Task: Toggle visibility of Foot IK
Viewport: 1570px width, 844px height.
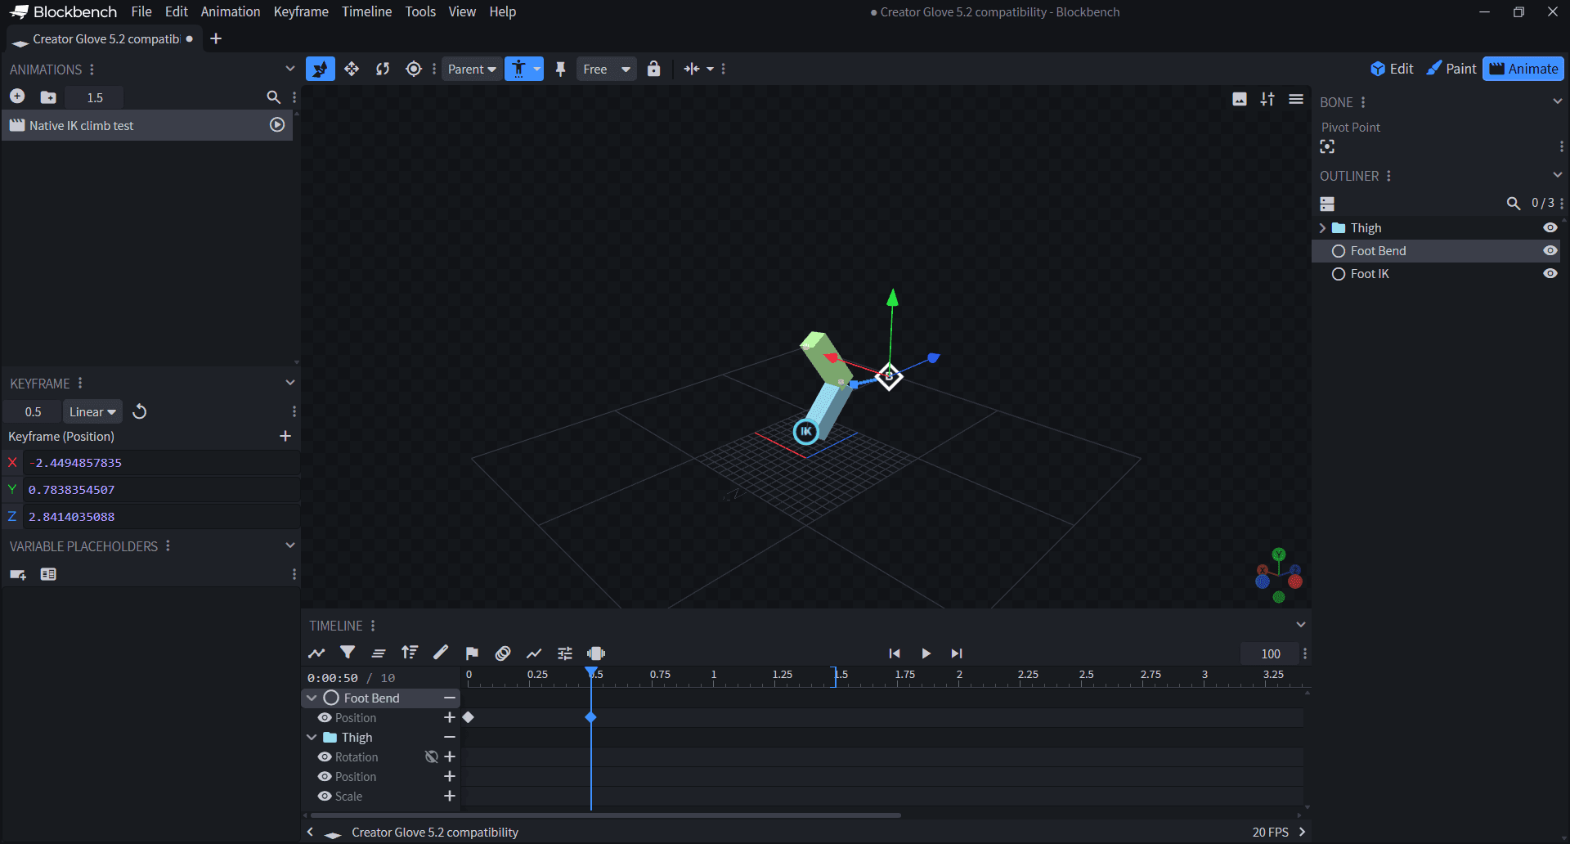Action: click(1550, 273)
